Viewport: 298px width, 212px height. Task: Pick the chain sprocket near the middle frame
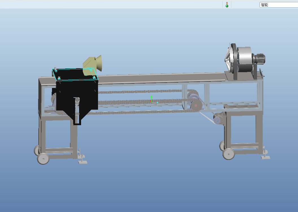tap(196, 105)
